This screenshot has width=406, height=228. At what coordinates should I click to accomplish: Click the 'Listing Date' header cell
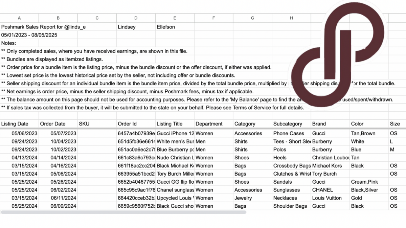[x=15, y=124]
